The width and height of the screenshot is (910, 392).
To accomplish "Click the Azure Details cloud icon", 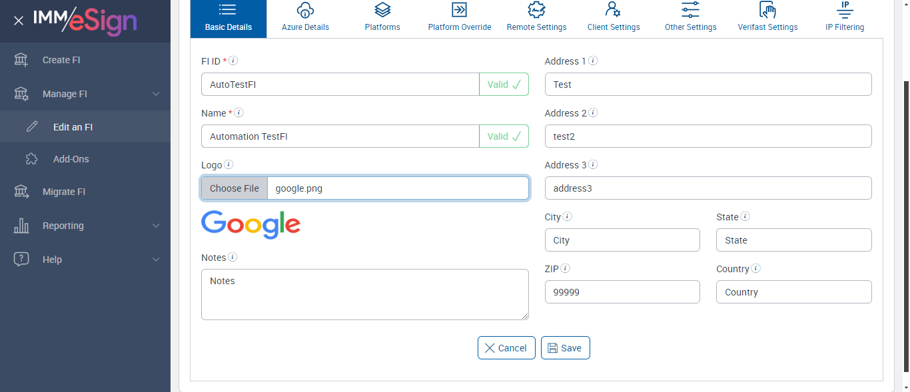I will [x=305, y=10].
